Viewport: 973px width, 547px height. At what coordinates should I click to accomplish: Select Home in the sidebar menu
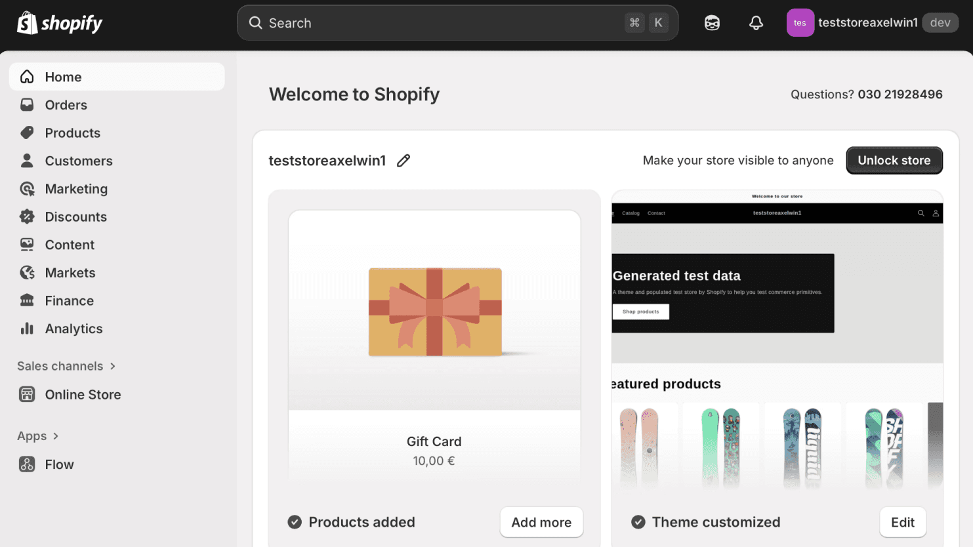pos(63,77)
